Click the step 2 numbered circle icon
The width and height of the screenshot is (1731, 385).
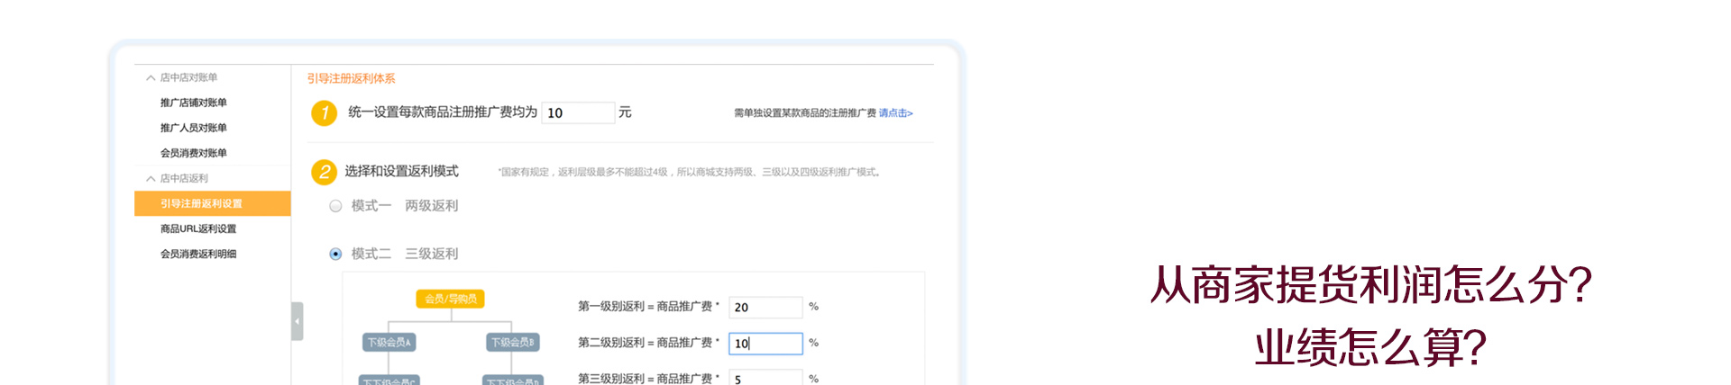(324, 172)
